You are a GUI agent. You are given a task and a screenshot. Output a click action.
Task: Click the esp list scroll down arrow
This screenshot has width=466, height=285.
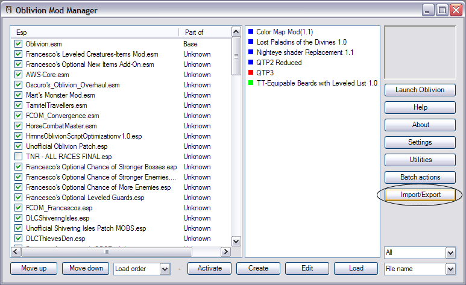(x=236, y=241)
